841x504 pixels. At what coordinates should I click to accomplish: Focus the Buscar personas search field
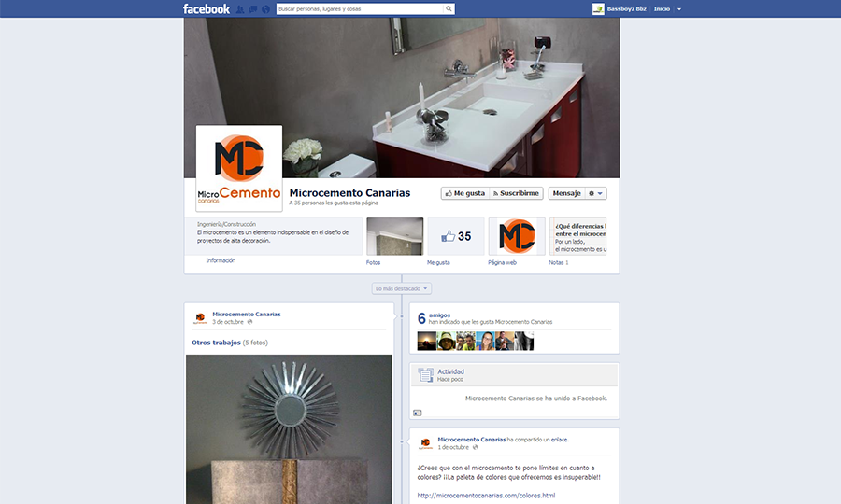360,8
